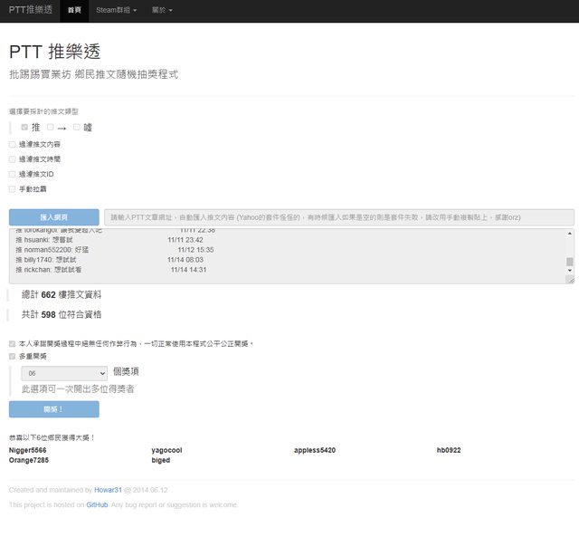The height and width of the screenshot is (556, 579).
Task: Check the 手動拉霸 option
Action: (x=12, y=189)
